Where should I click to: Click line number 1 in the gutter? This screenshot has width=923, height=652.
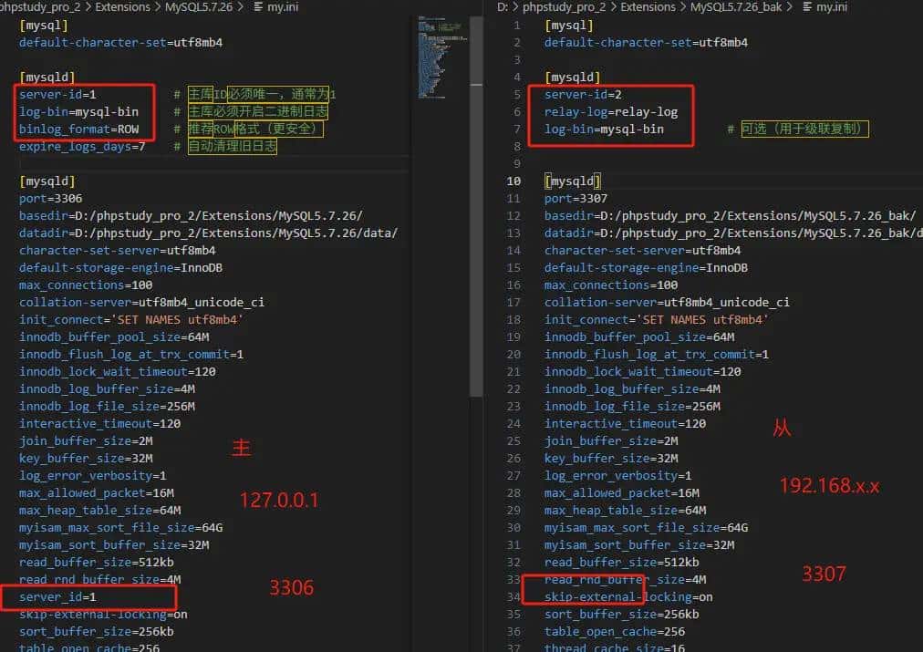coord(517,26)
